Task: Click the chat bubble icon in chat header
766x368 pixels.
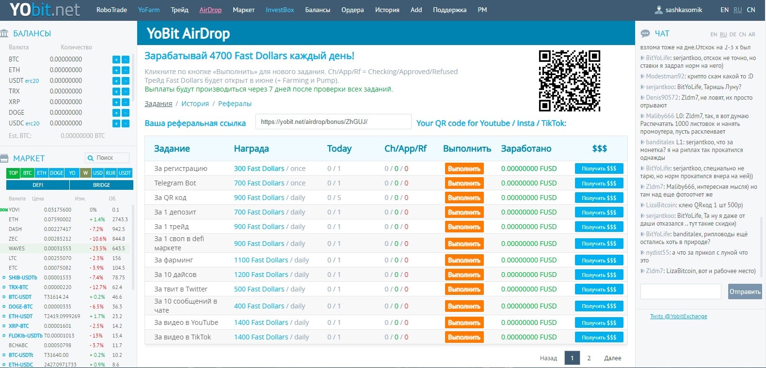Action: point(645,34)
